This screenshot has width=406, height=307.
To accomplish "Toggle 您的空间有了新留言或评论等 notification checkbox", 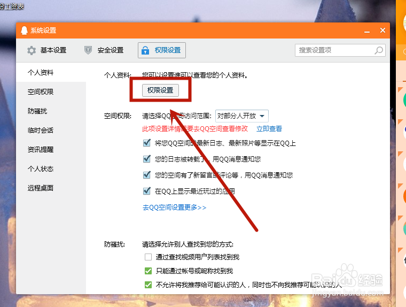I will tap(147, 175).
